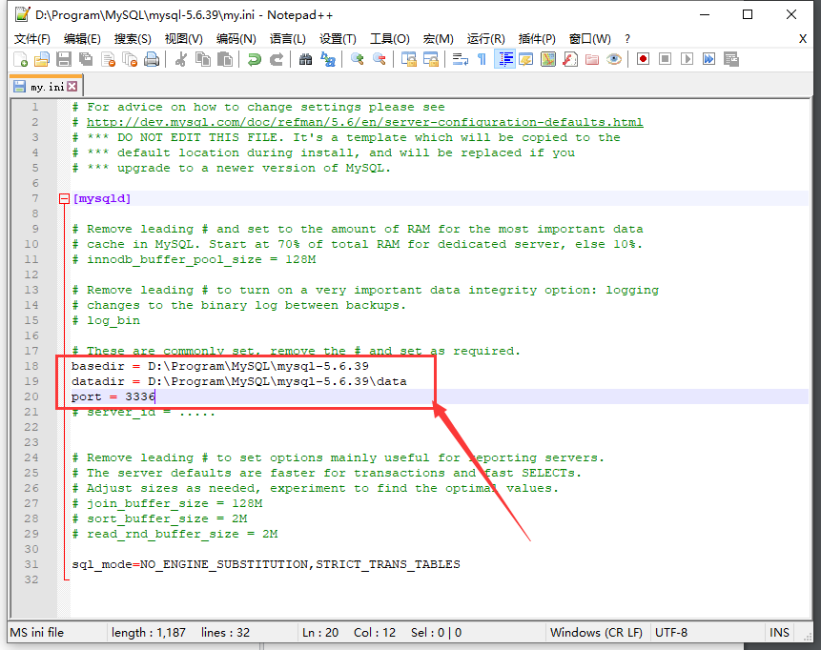This screenshot has height=650, width=821.
Task: Select the my.ini tab
Action: [x=40, y=85]
